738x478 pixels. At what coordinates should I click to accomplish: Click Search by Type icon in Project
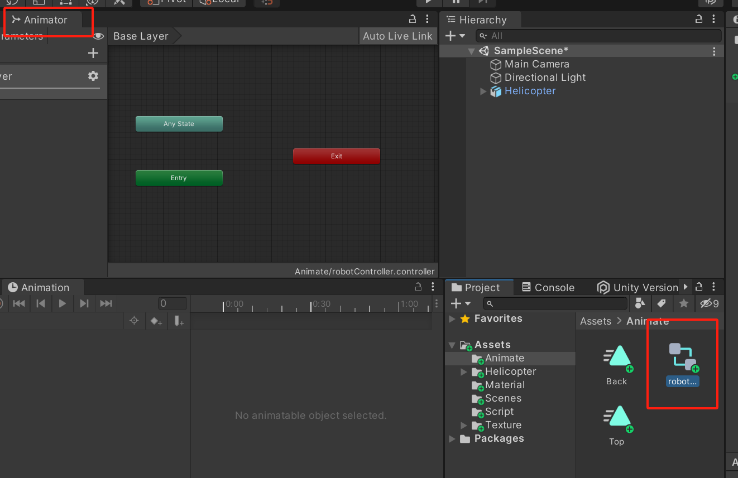pos(640,303)
